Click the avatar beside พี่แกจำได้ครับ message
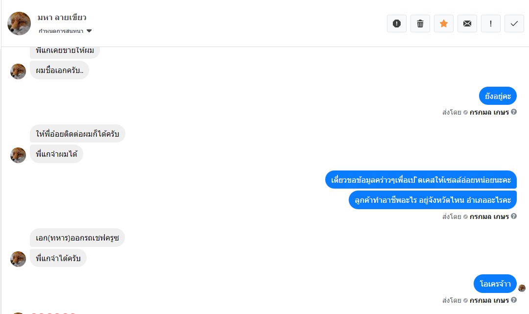The image size is (529, 314). click(x=18, y=259)
